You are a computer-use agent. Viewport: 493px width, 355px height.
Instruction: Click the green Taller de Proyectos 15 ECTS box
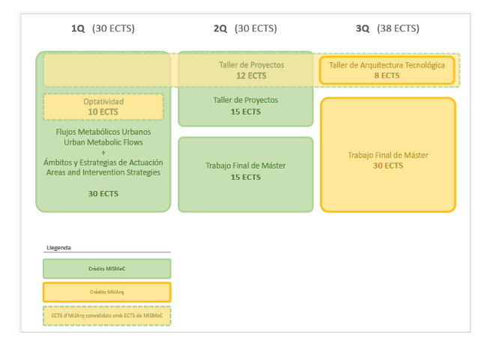tap(245, 106)
